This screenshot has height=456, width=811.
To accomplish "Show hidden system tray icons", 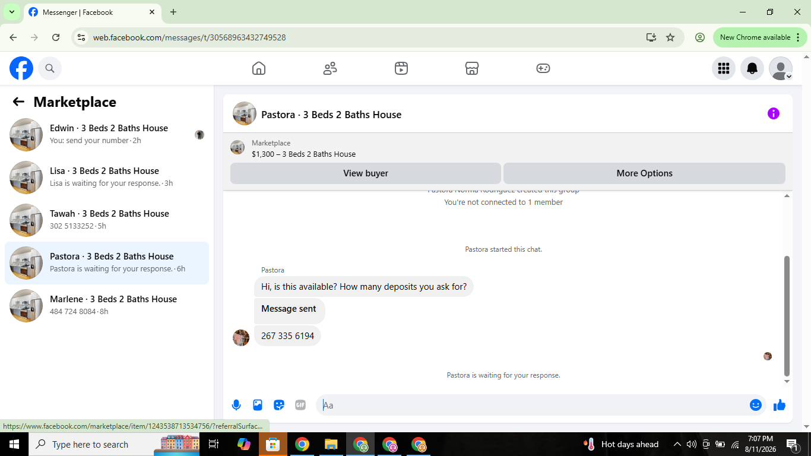I will click(677, 444).
